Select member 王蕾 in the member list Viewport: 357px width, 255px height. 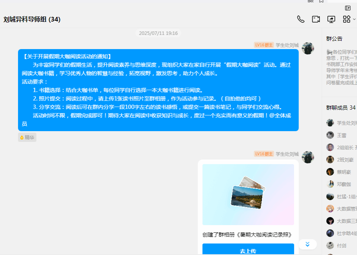(x=341, y=135)
